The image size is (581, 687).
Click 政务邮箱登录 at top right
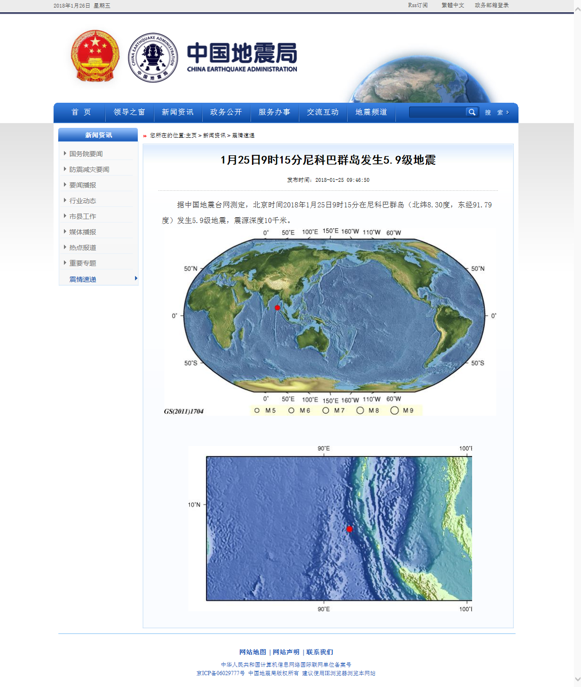(x=491, y=5)
